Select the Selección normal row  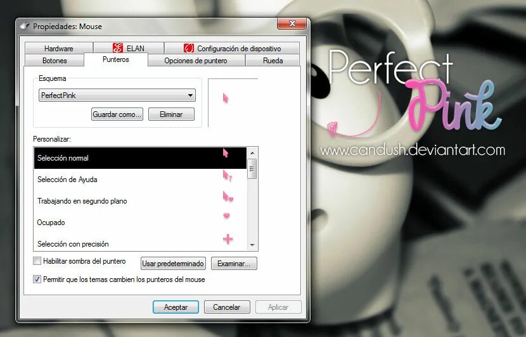coord(140,158)
